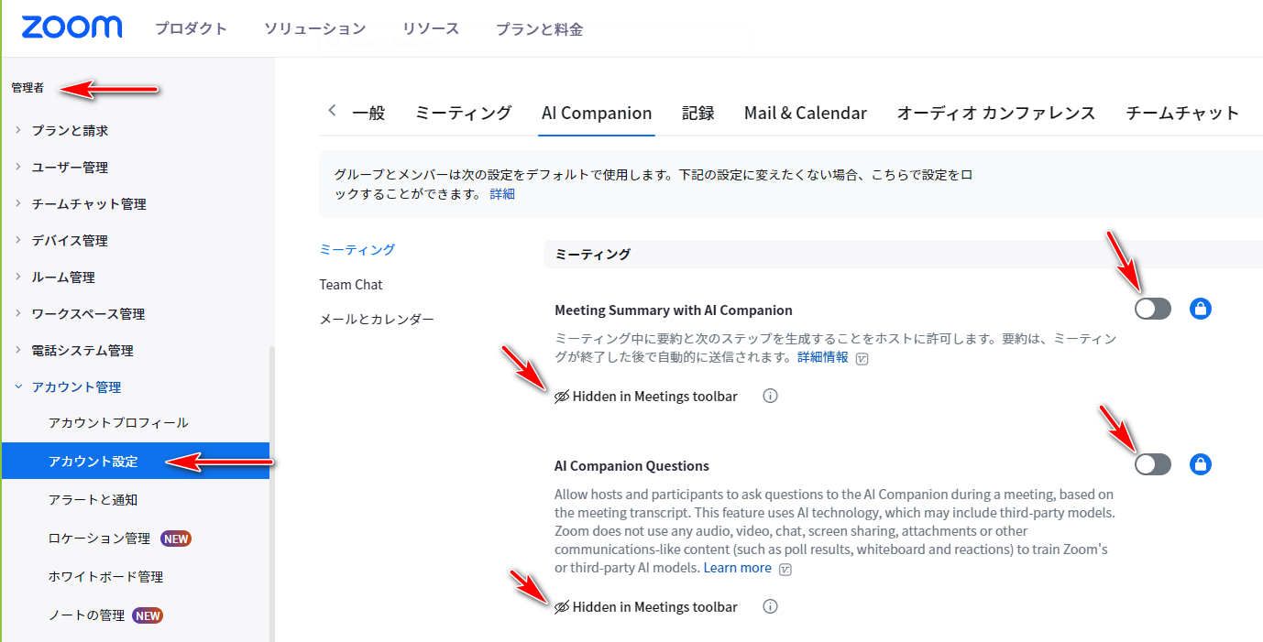1263x642 pixels.
Task: Click the back chevron left of 一般 tab
Action: [x=331, y=111]
